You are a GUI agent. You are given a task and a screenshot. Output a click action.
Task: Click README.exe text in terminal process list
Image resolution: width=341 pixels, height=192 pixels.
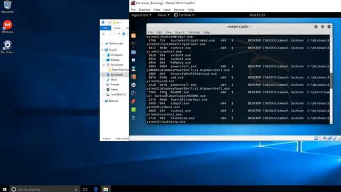coord(180,92)
